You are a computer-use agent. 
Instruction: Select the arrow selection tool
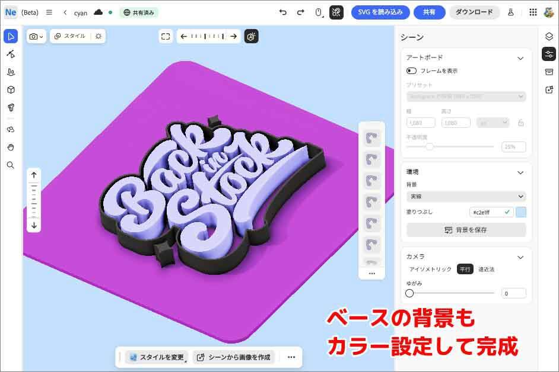(x=10, y=37)
